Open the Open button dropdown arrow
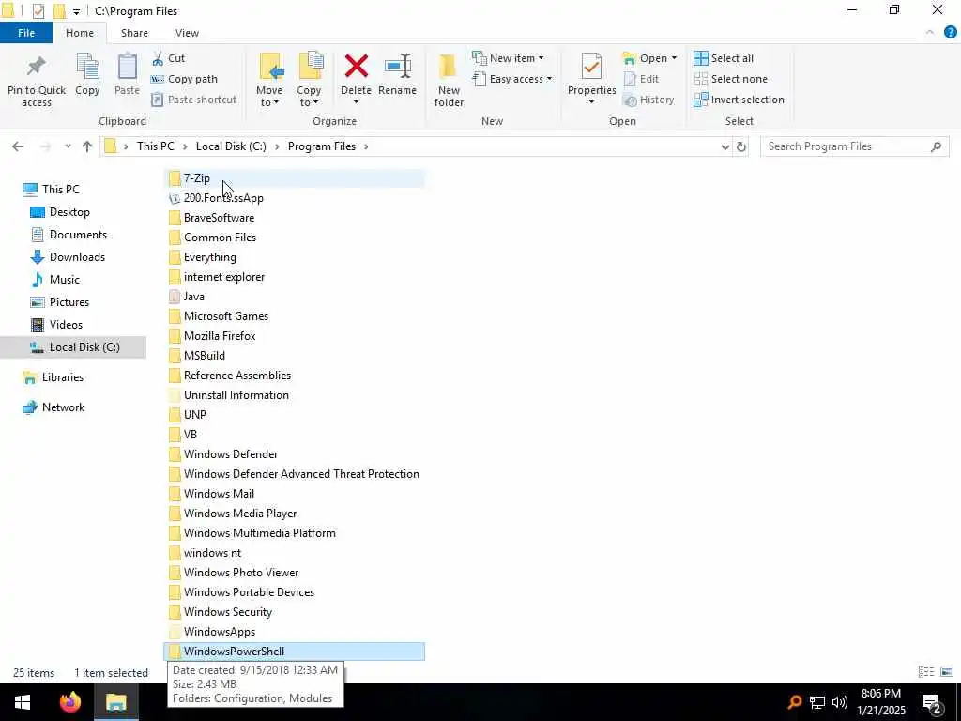The width and height of the screenshot is (961, 721). click(x=674, y=58)
